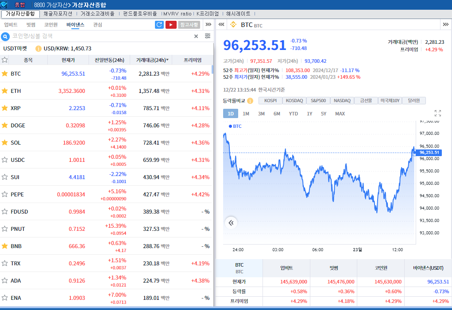Open the MVRV ratio tab
The image size is (452, 310).
(x=177, y=14)
